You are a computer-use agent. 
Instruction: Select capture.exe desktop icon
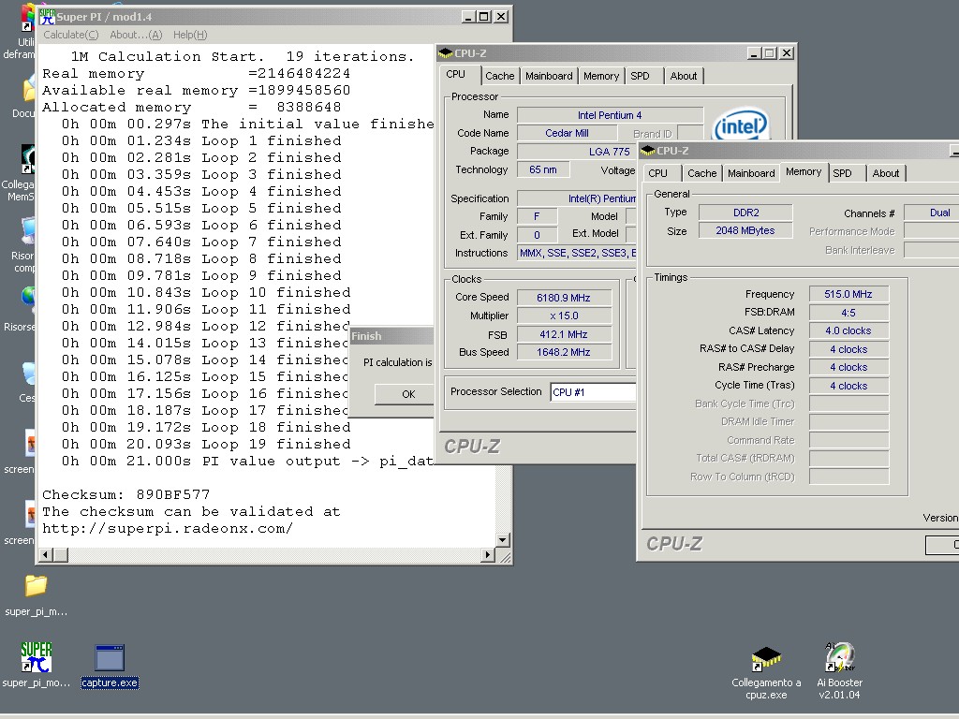tap(110, 666)
